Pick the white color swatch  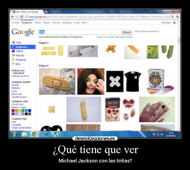(x=20, y=114)
